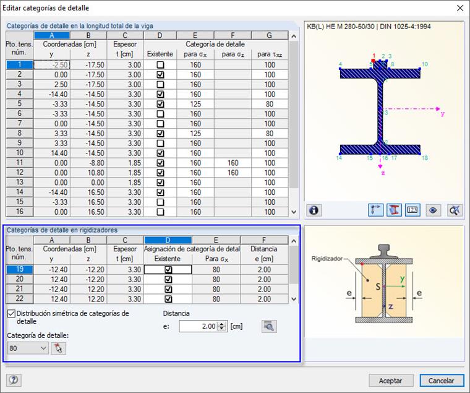Check Existente for stress point 1
The image size is (470, 393).
pyautogui.click(x=160, y=65)
